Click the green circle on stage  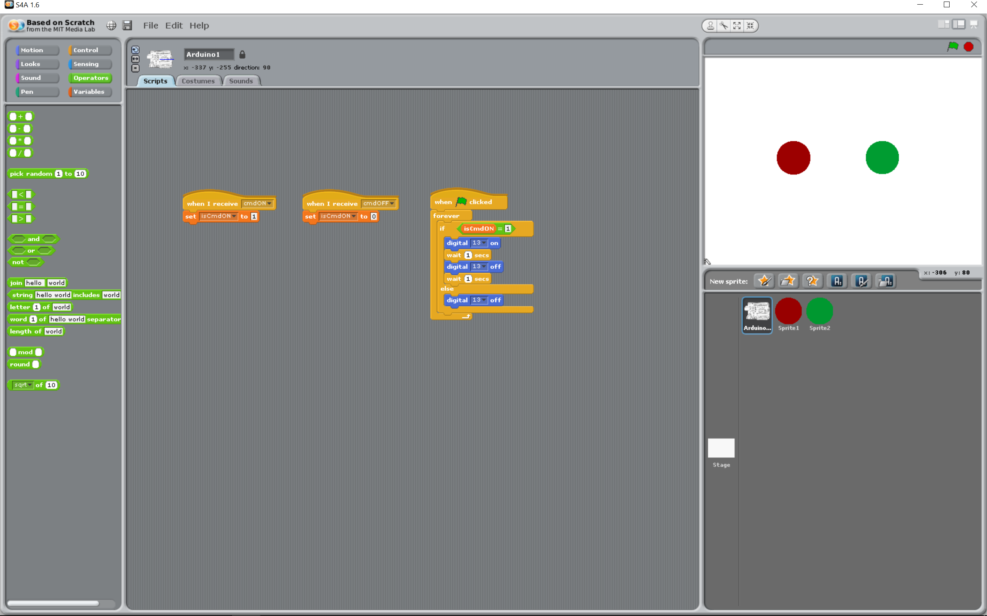[882, 158]
